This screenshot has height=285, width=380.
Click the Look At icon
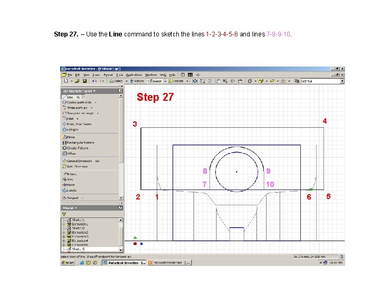pos(240,81)
